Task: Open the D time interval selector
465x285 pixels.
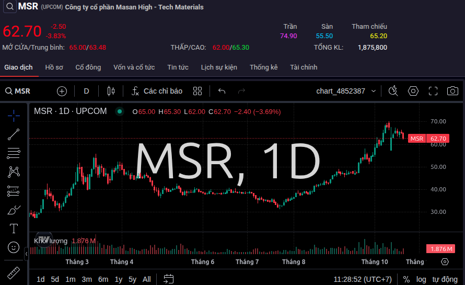Action: tap(86, 91)
